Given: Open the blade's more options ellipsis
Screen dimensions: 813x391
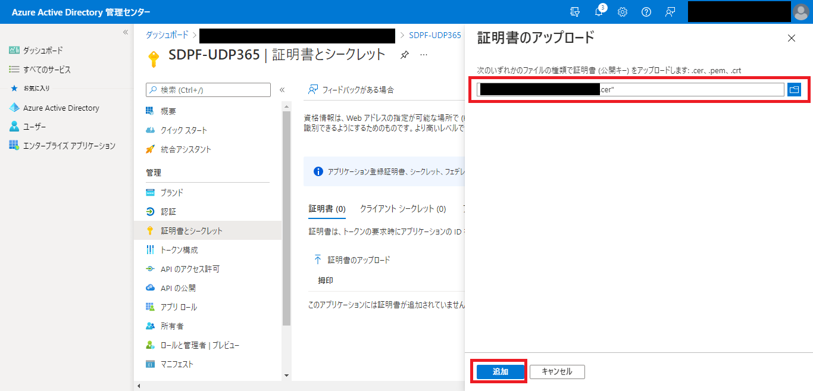Looking at the screenshot, I should [424, 55].
